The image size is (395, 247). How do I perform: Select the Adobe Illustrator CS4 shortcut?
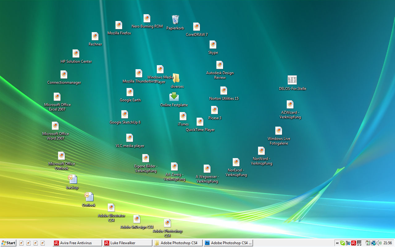111,208
